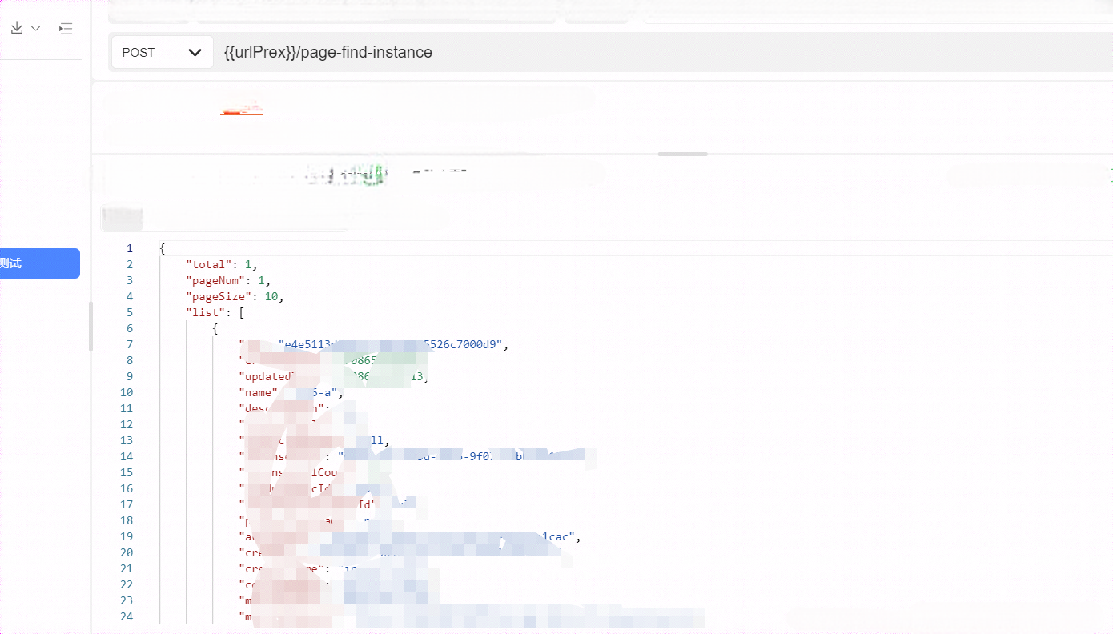The width and height of the screenshot is (1113, 634).
Task: Click the "pageSize": 10 response line
Action: (x=235, y=296)
